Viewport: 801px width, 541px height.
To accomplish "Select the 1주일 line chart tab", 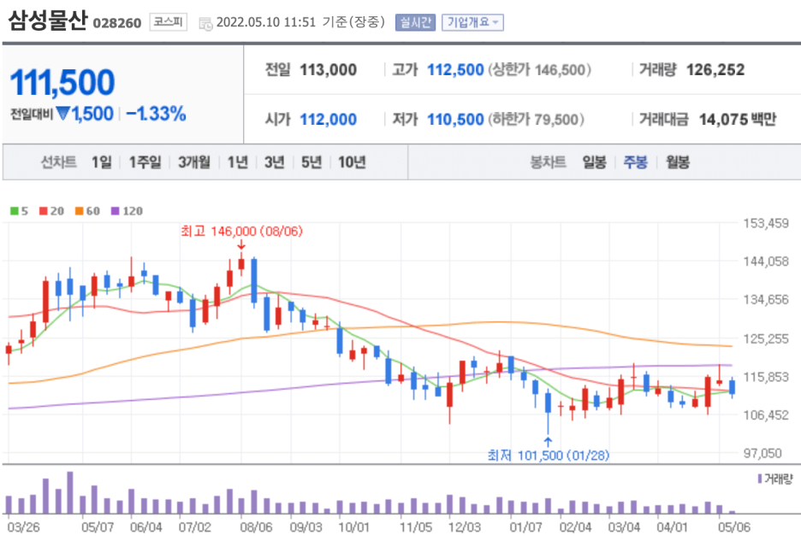I will tap(145, 162).
